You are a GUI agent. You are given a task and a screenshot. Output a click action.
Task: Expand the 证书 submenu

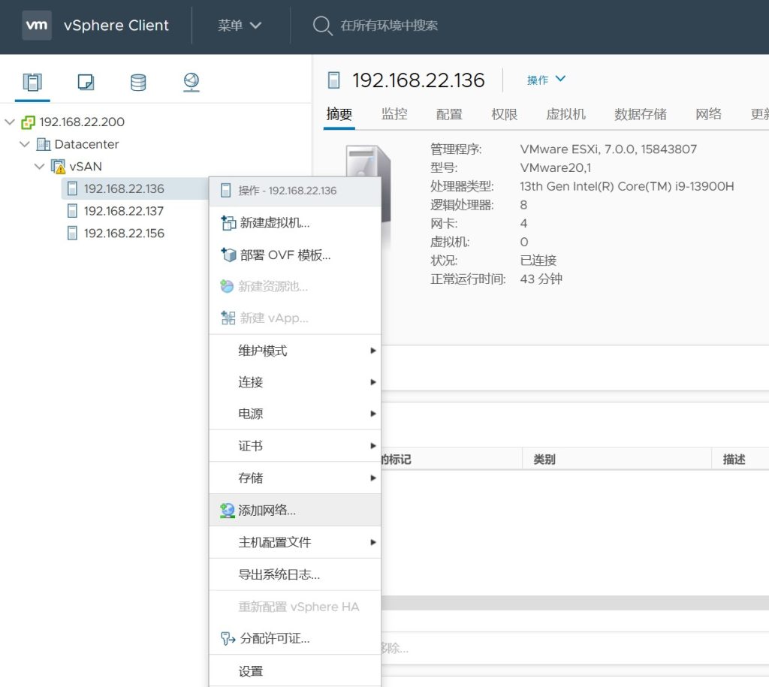point(294,446)
